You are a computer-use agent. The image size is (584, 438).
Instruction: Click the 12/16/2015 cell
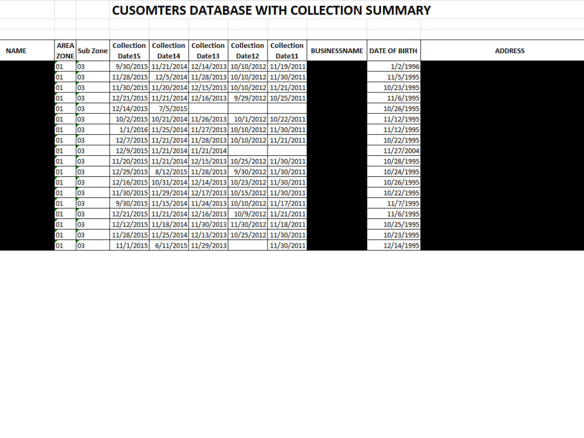coord(129,182)
